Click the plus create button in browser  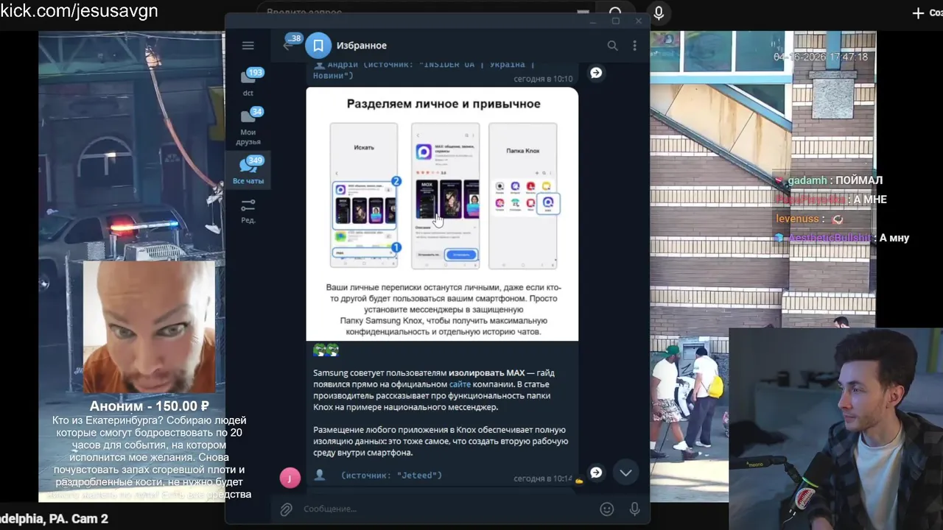(918, 13)
